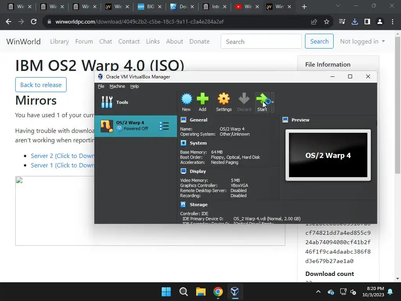Click Server 2 download mirror link
Image resolution: width=401 pixels, height=301 pixels.
62,156
